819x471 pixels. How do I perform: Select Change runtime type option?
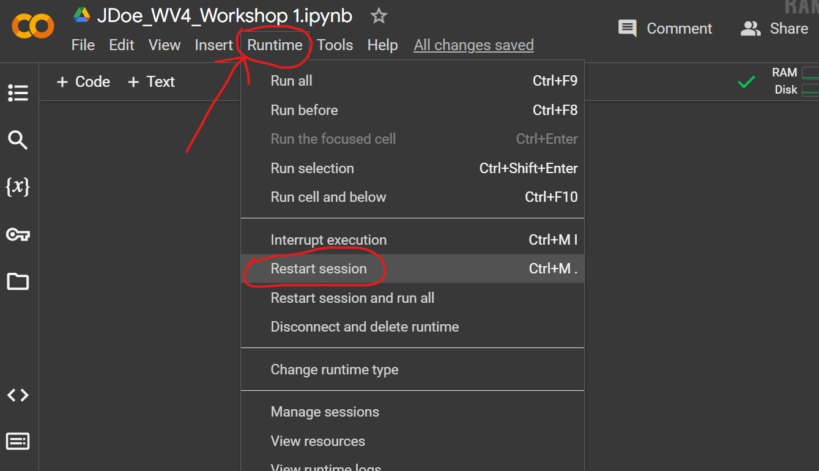point(334,369)
